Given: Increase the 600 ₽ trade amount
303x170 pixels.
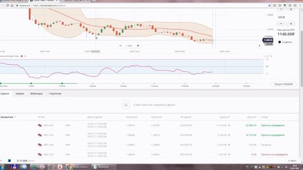Looking at the screenshot, I should point(291,24).
